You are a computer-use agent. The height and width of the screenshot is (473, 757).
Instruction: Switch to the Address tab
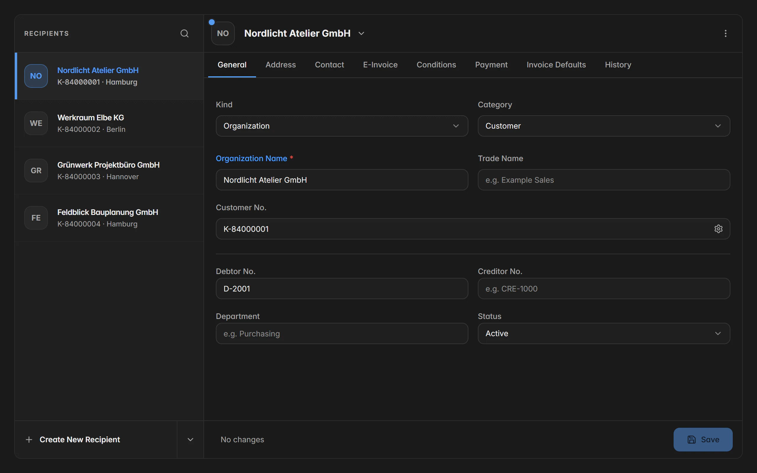click(x=281, y=65)
